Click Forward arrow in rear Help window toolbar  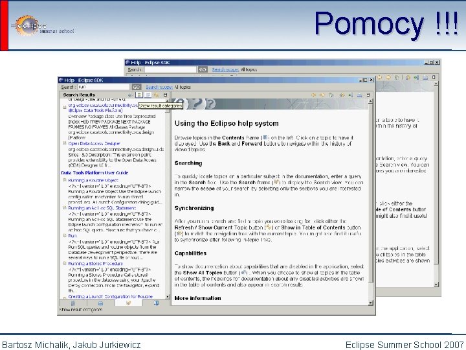pyautogui.click(x=388, y=77)
